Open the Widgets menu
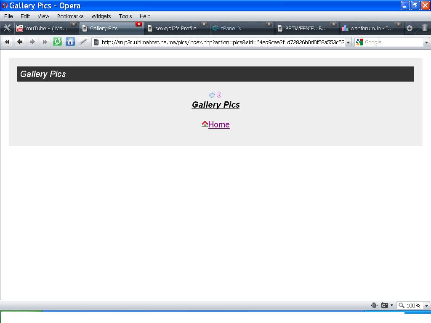Image resolution: width=431 pixels, height=323 pixels. pyautogui.click(x=101, y=16)
